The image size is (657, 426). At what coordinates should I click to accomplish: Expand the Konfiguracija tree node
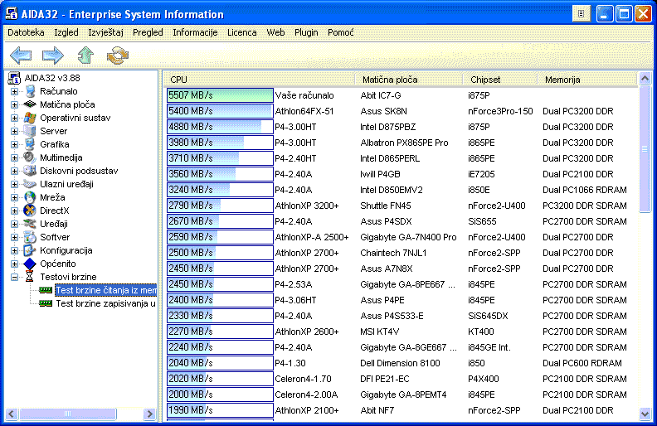(x=14, y=250)
